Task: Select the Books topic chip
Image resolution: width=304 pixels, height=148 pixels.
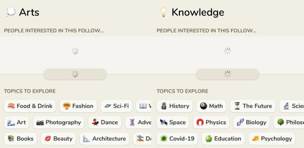Action: click(20, 139)
